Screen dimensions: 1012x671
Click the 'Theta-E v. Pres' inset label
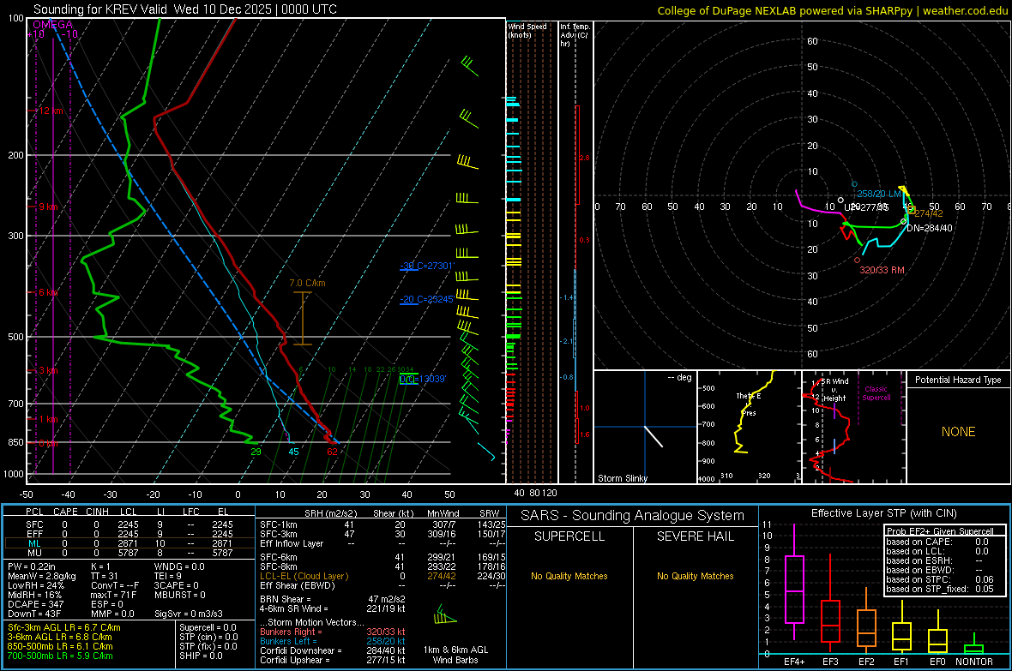pos(748,404)
